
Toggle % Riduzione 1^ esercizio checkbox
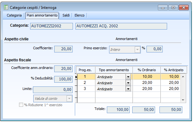(21, 105)
